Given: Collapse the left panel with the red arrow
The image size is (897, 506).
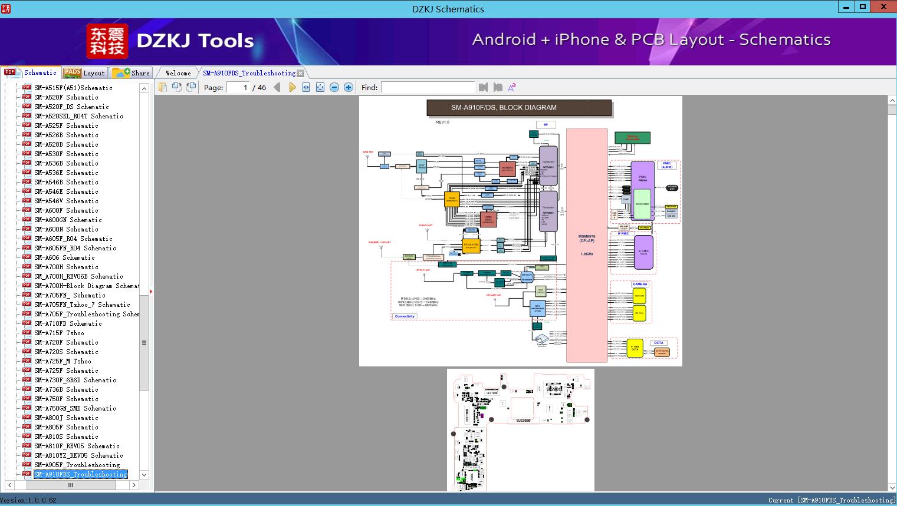Looking at the screenshot, I should [x=151, y=291].
